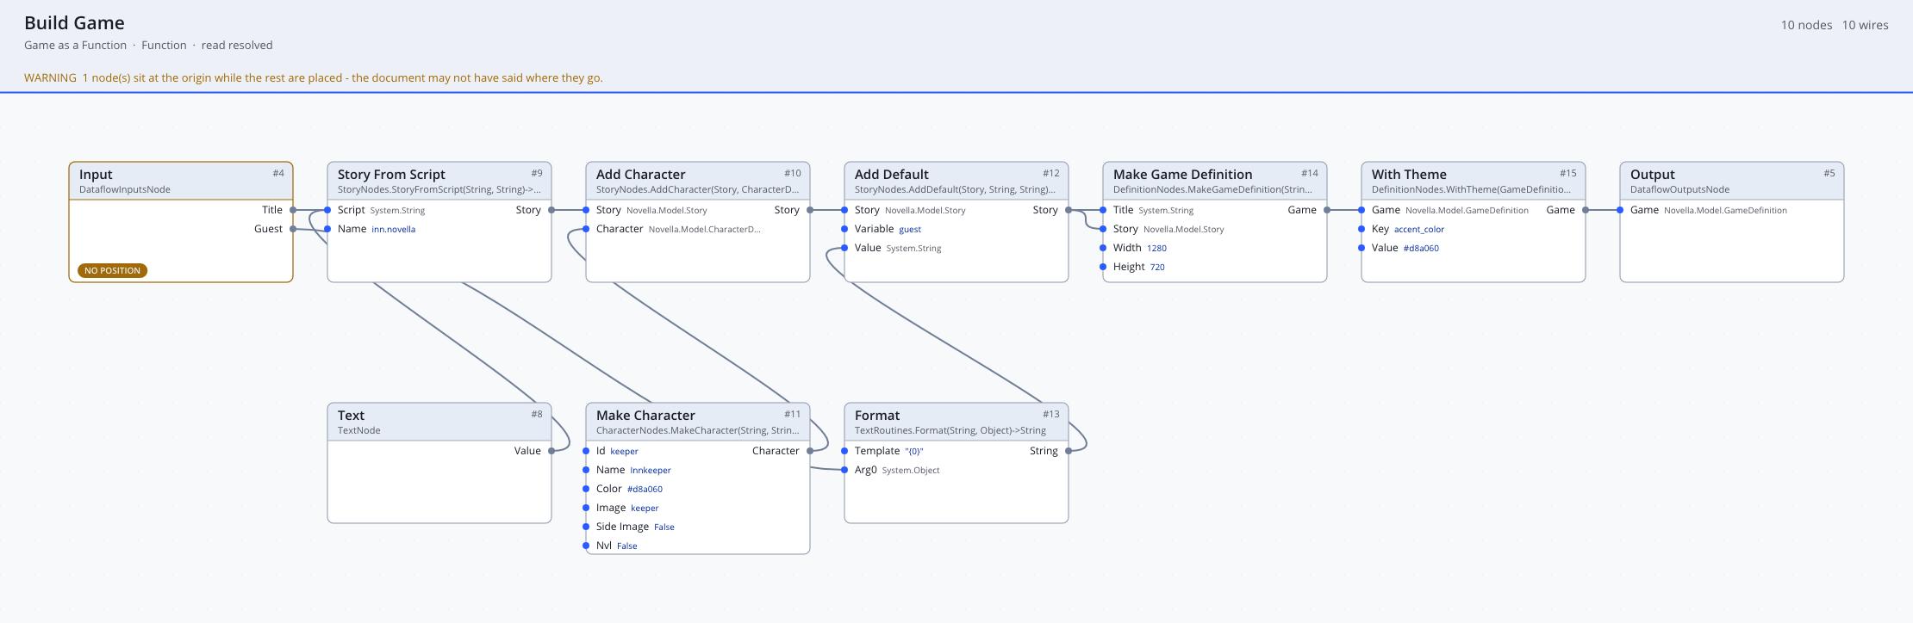Click the Game output port on With Theme

[1586, 210]
